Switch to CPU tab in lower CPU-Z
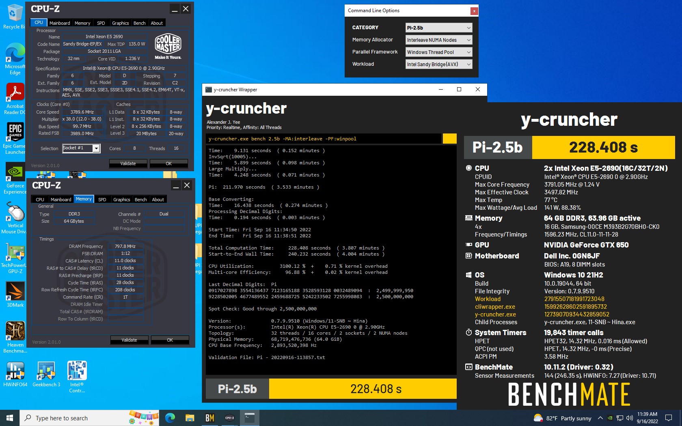 point(40,200)
